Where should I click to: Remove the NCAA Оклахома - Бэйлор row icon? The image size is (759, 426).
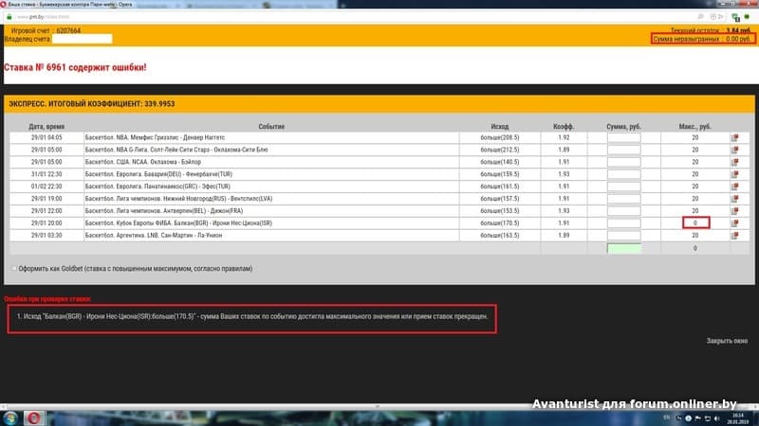click(x=734, y=162)
